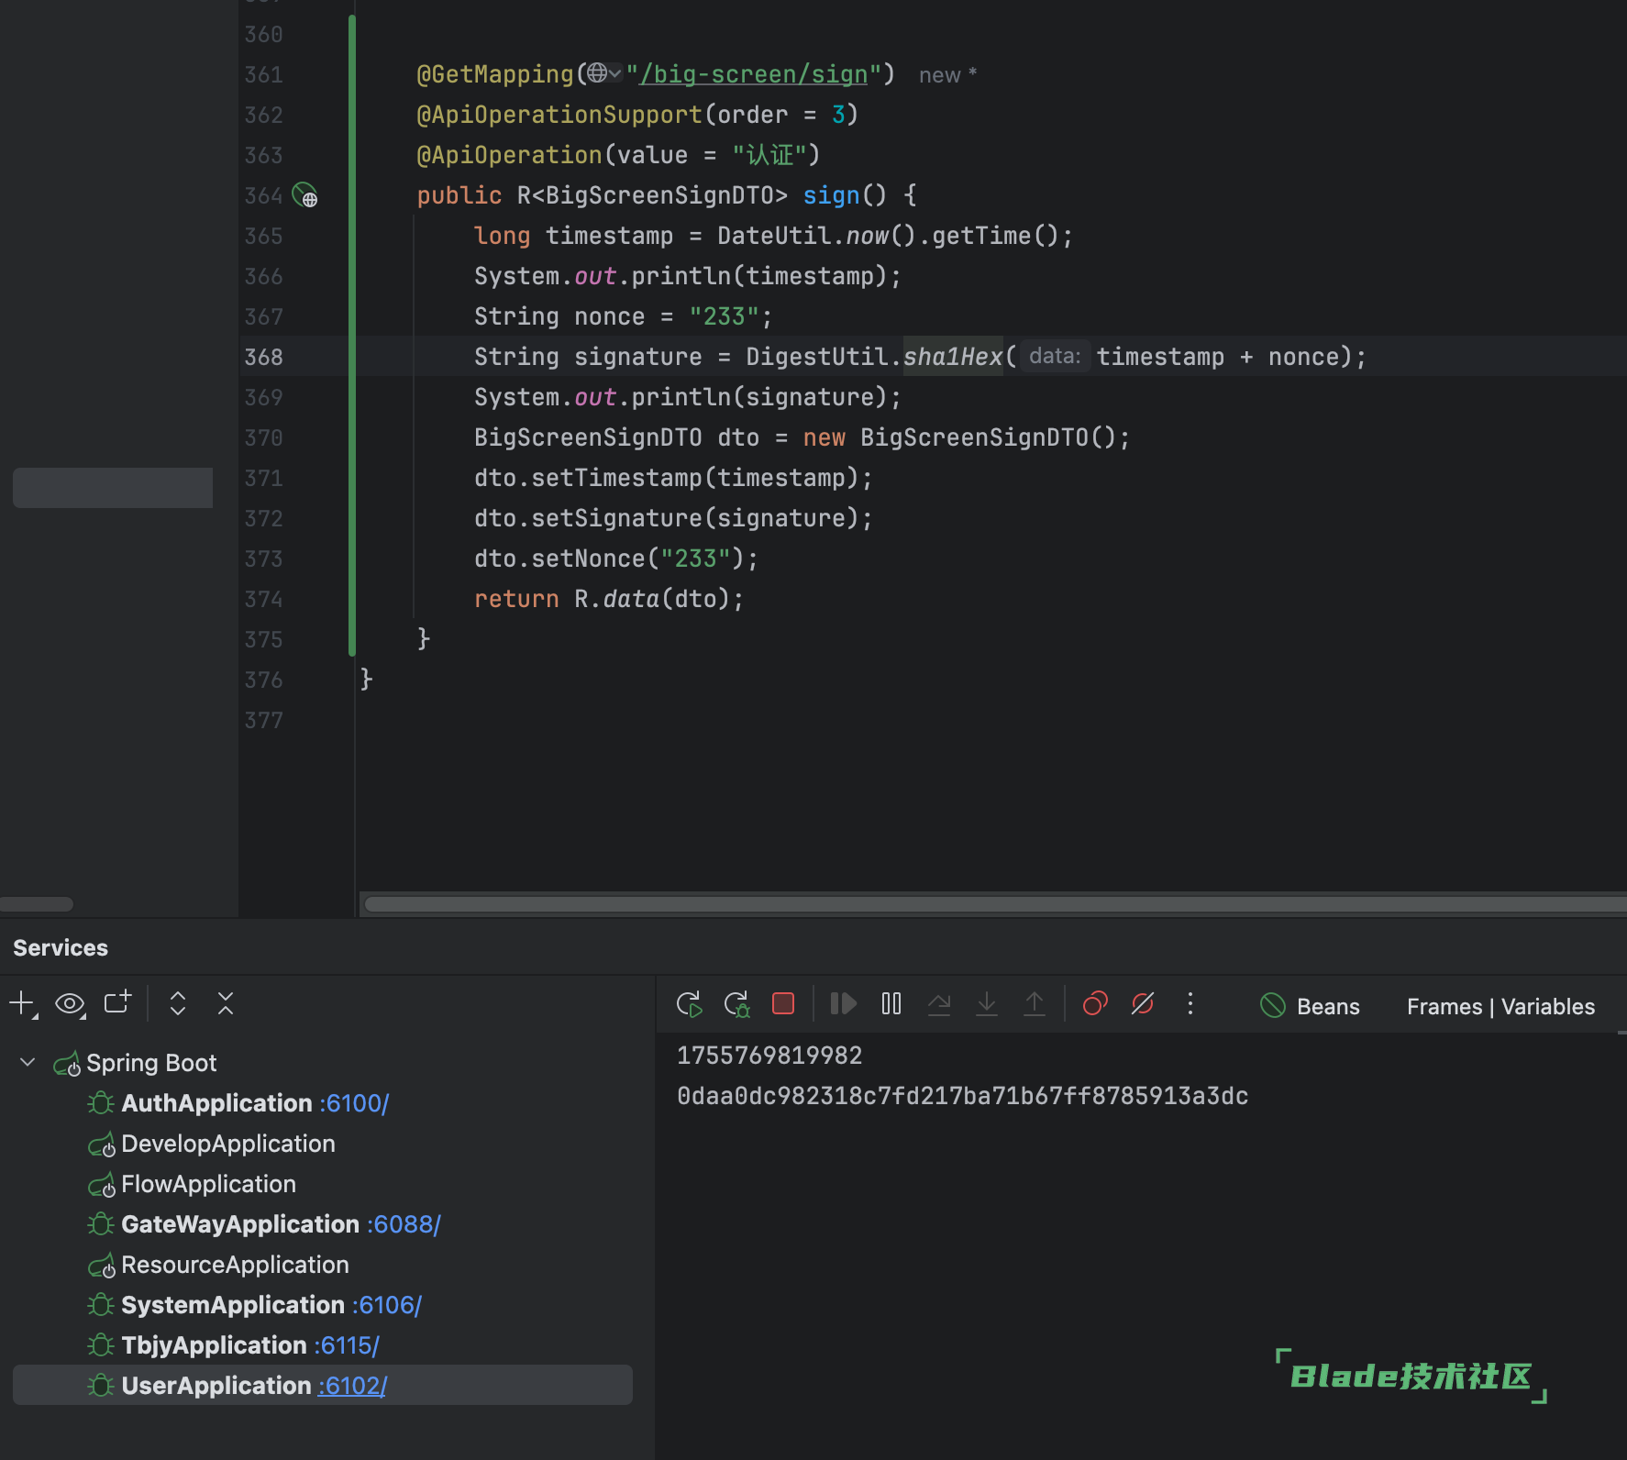The height and width of the screenshot is (1460, 1627).
Task: Toggle Mute Breakpoints
Action: (x=1143, y=1004)
